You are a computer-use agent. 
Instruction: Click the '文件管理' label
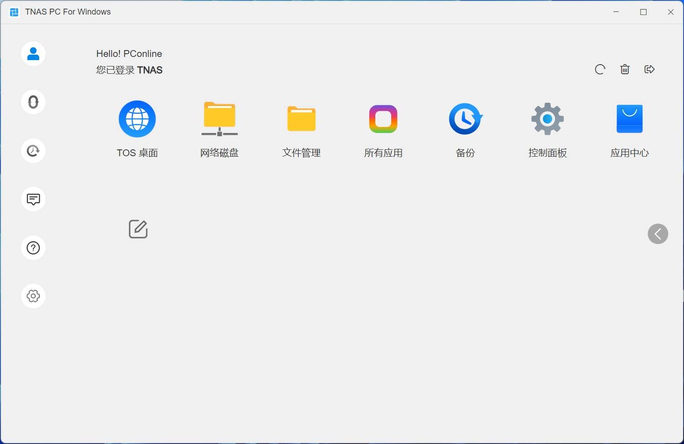[301, 153]
